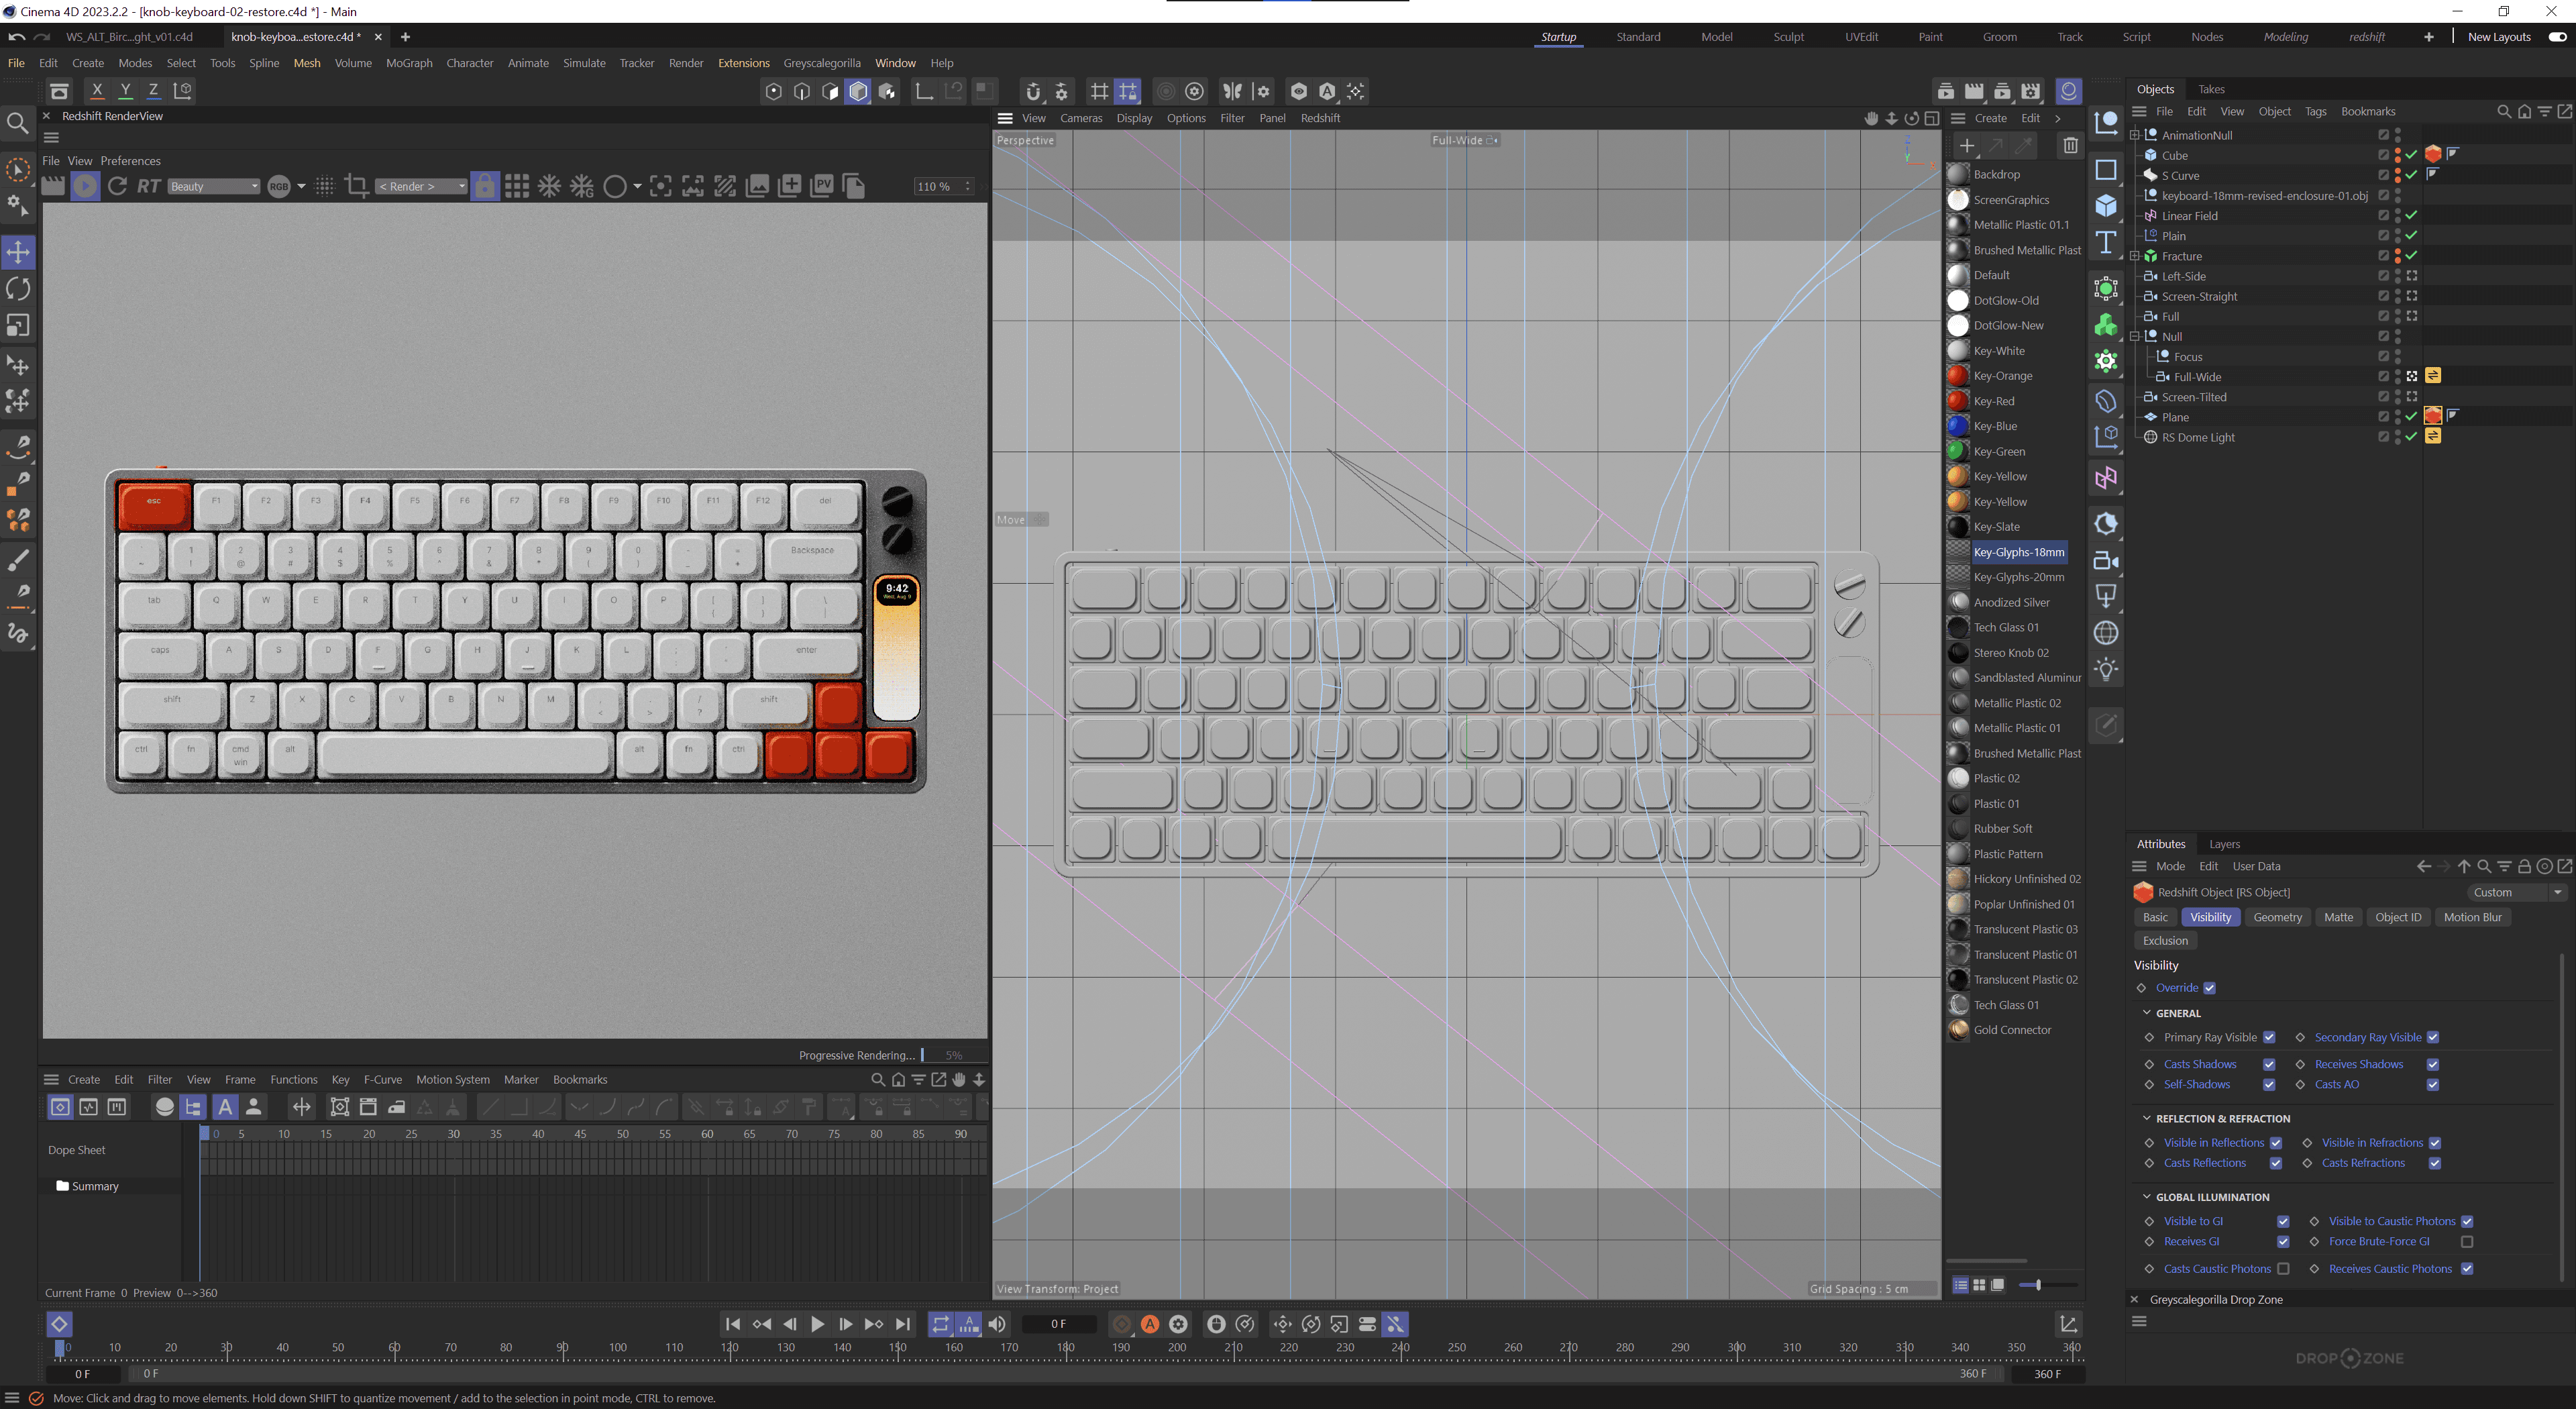This screenshot has height=1409, width=2576.
Task: Click the Camera object icon in the palette
Action: (x=2106, y=561)
